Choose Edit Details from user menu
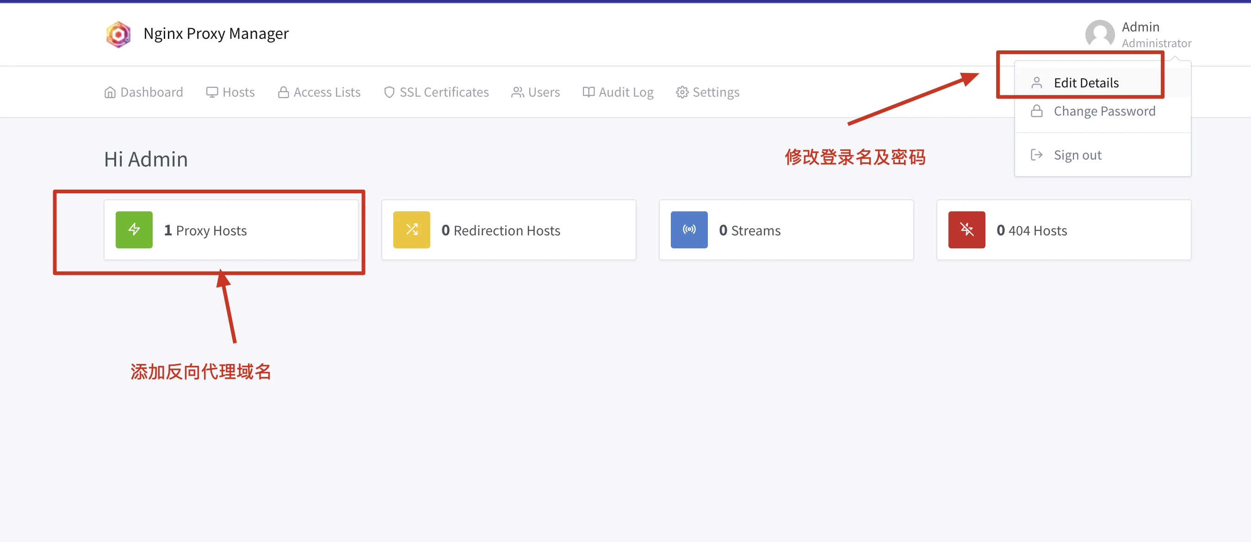 pyautogui.click(x=1102, y=83)
